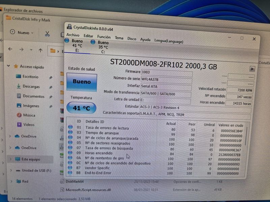Viewport: 270px width, 202px height.
Task: Click the next disk arrow button
Action: 252,69
